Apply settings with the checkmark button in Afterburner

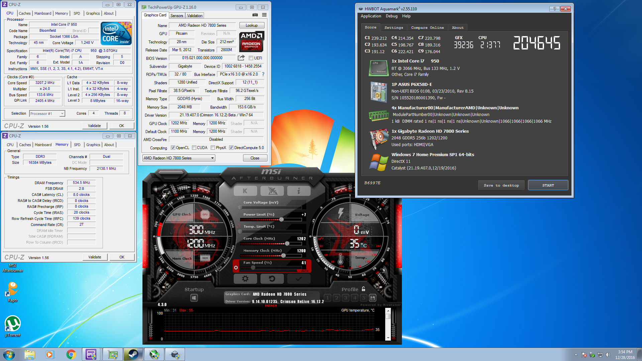click(x=299, y=278)
